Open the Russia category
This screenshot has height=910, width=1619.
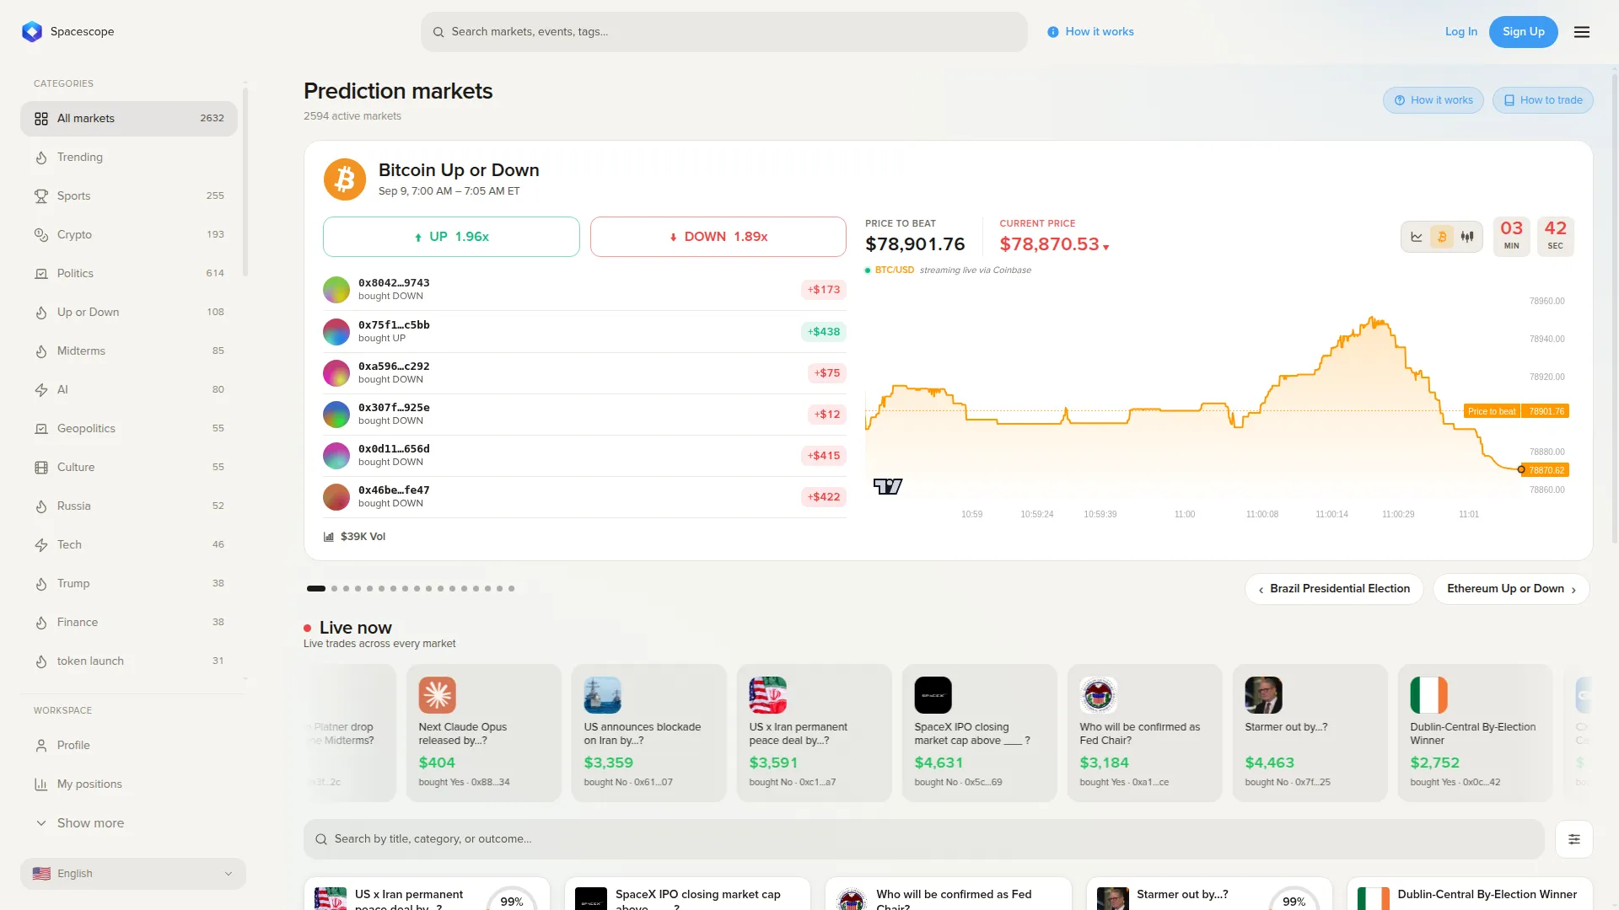pos(129,506)
